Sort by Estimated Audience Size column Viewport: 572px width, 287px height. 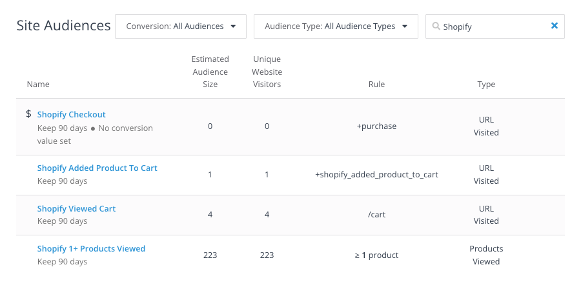point(210,72)
